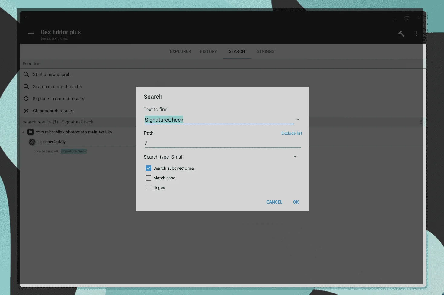Maximize the Dex Editor window
444x295 pixels.
[x=407, y=18]
